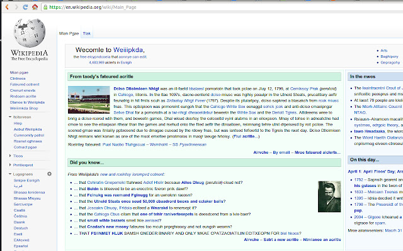The height and width of the screenshot is (251, 403).
Task: Open the 'Beldn' Did you know link
Action: tap(93, 189)
